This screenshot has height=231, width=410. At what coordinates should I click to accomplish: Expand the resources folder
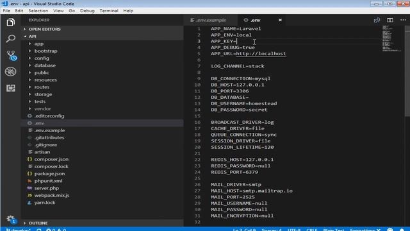coord(102,80)
